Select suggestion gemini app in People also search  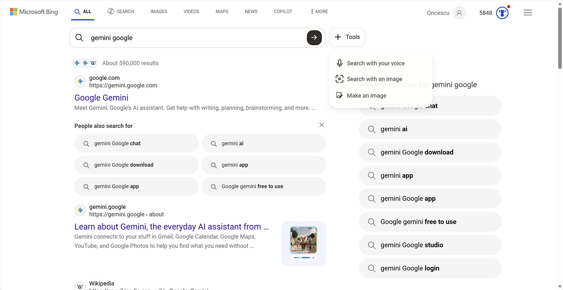click(264, 165)
